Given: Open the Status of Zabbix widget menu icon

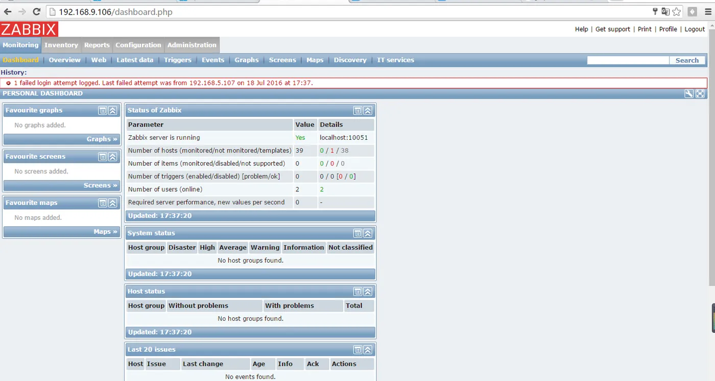Looking at the screenshot, I should pos(358,110).
